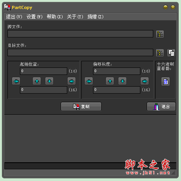
Task: Click the copy-name icon beside 目标文件
Action: [171, 53]
